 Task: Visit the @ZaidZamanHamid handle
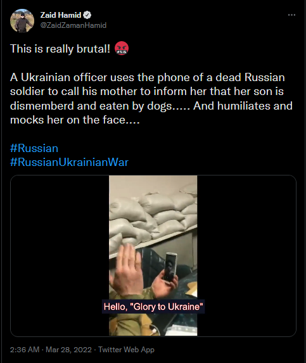point(73,25)
